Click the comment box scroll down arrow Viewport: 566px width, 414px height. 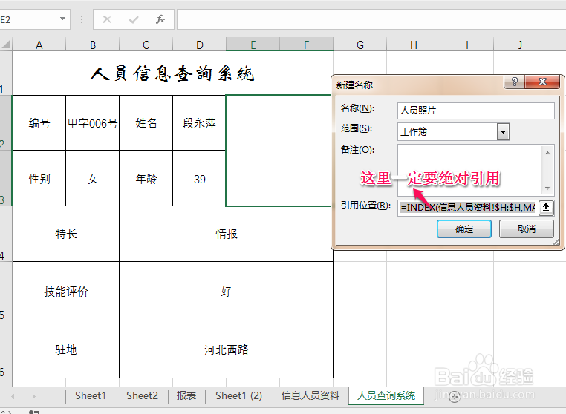[547, 188]
